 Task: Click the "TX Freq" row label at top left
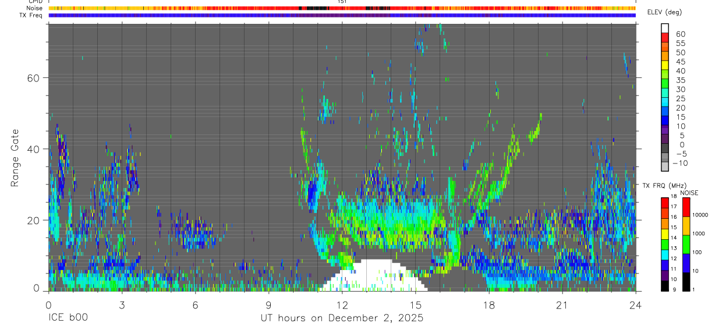tap(31, 15)
